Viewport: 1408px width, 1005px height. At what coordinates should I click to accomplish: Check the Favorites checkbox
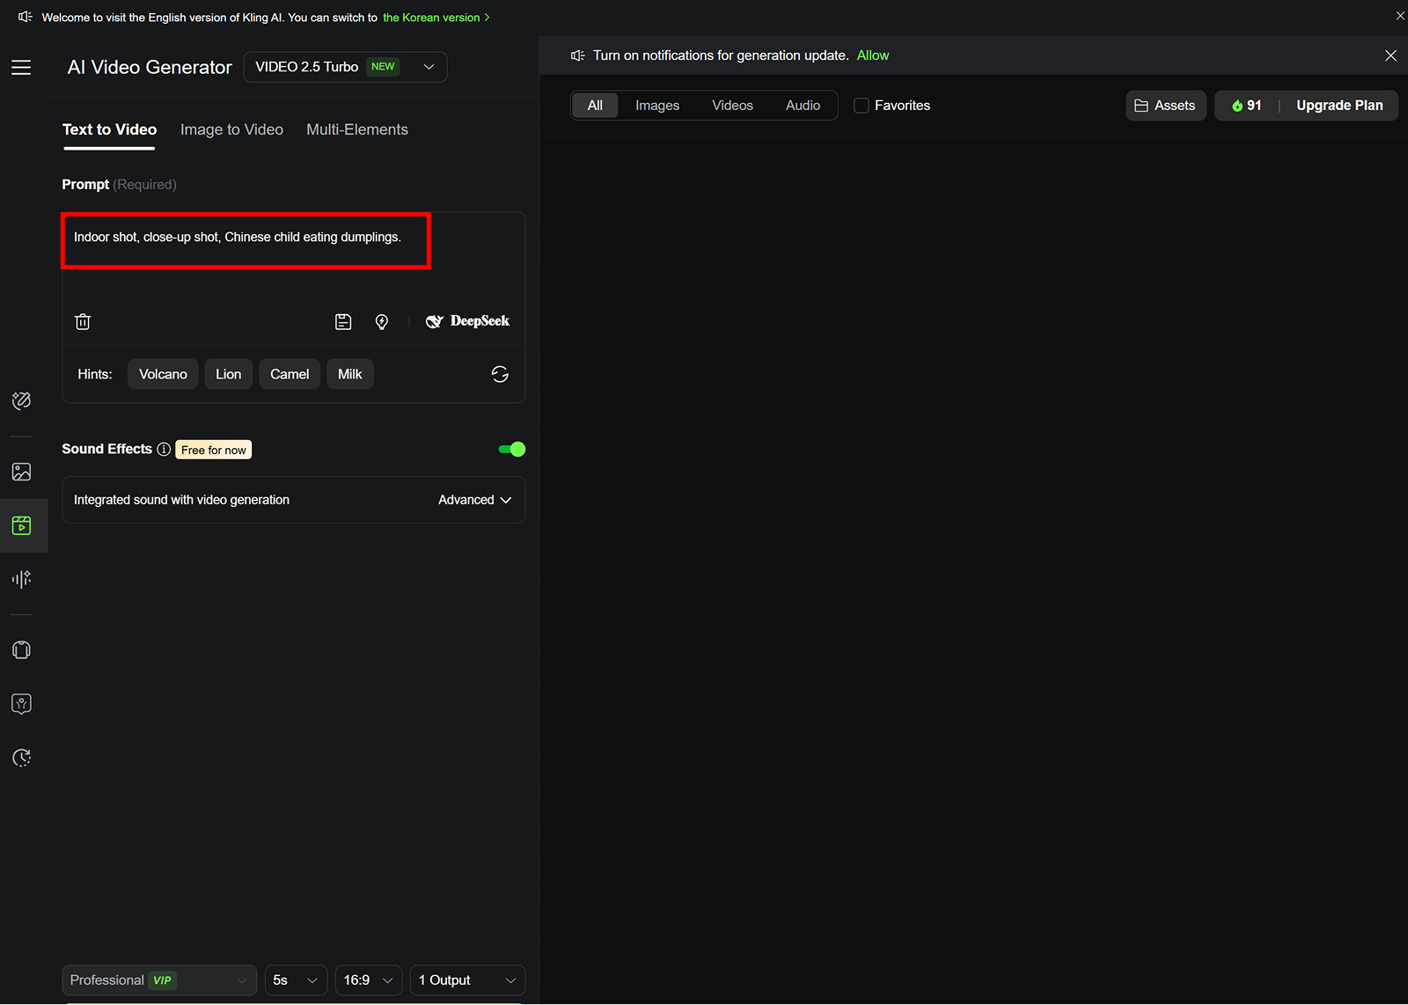[x=862, y=105]
